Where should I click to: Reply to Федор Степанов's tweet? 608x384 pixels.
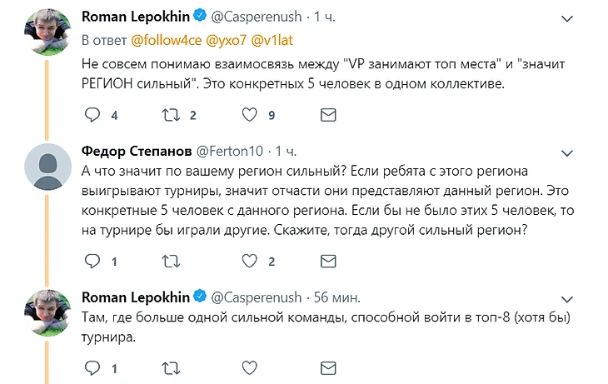point(92,262)
